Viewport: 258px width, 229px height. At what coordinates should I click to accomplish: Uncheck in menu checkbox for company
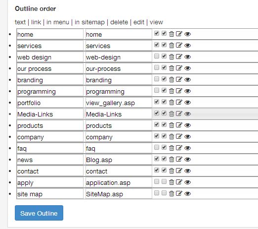157,136
